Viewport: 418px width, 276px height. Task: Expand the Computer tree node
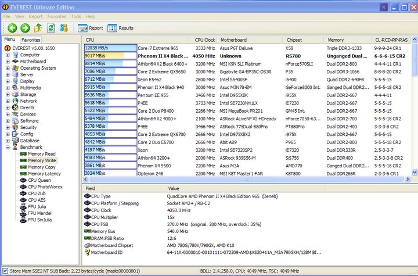coord(8,55)
